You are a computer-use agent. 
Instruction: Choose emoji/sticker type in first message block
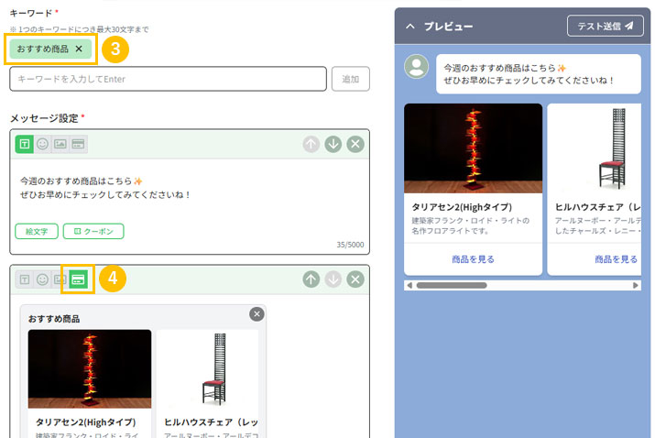(x=42, y=144)
